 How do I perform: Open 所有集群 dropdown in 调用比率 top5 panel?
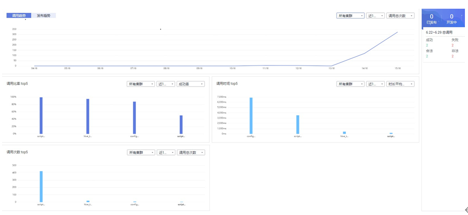coord(141,84)
